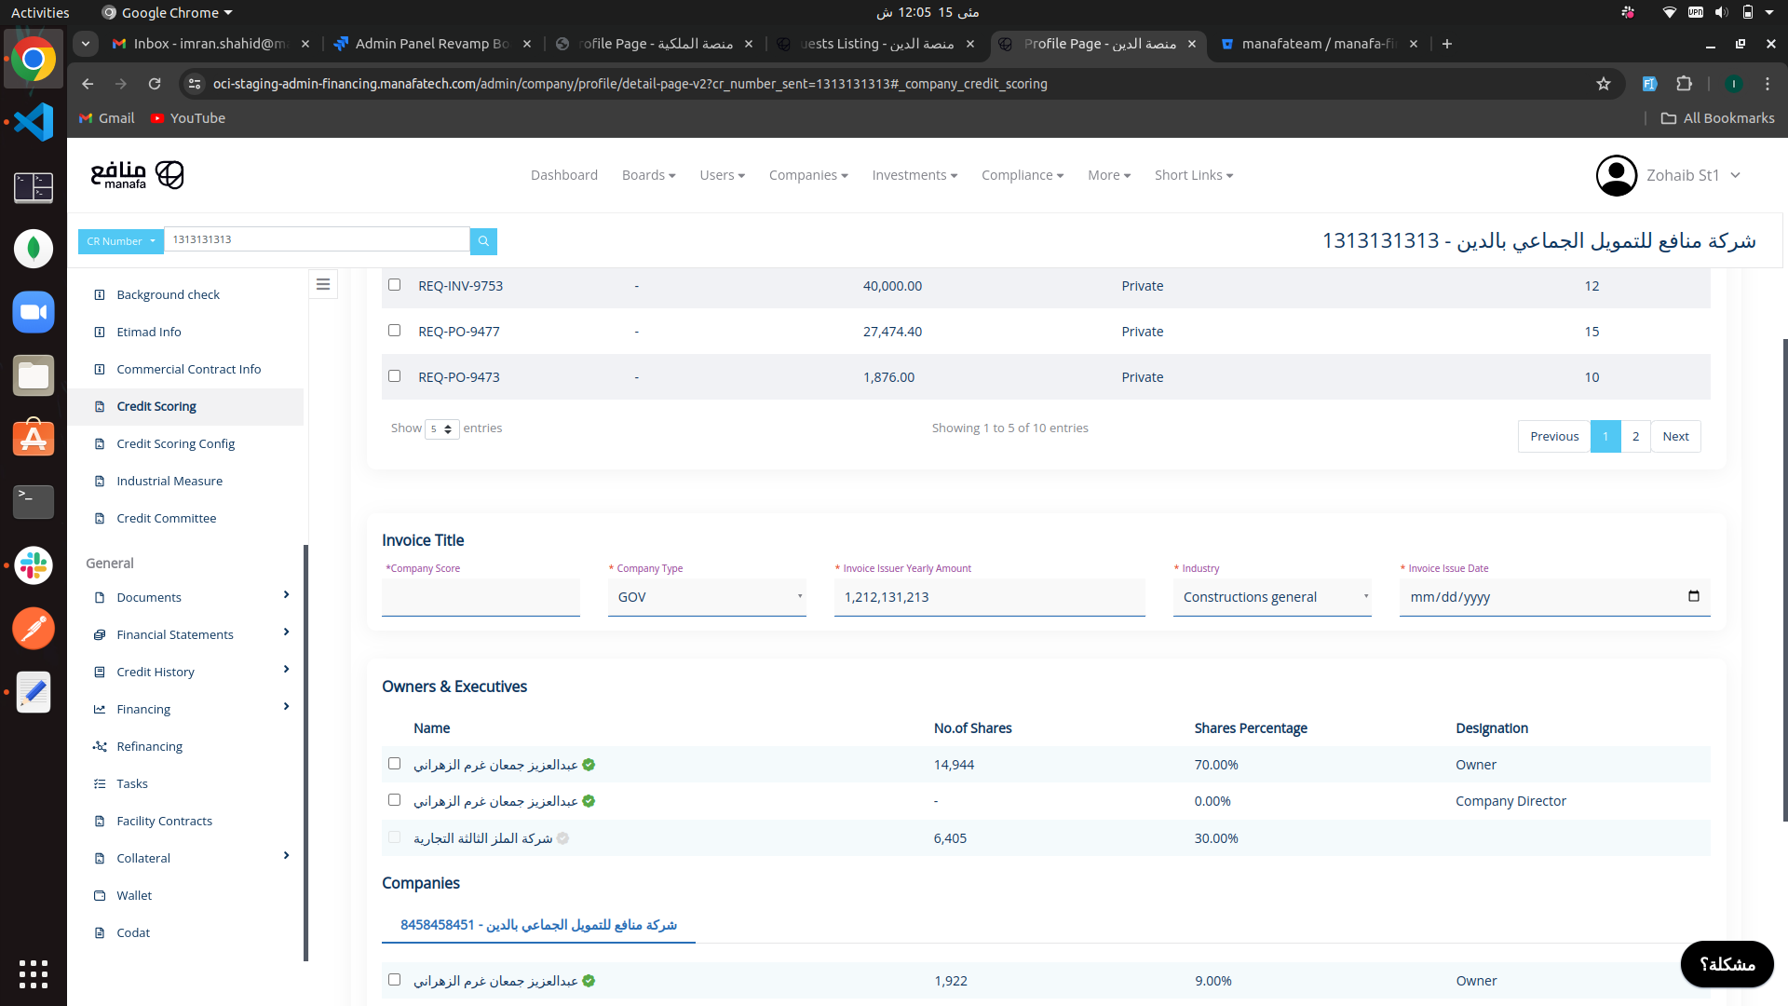
Task: Open the Company Type GOV dropdown
Action: pyautogui.click(x=707, y=597)
